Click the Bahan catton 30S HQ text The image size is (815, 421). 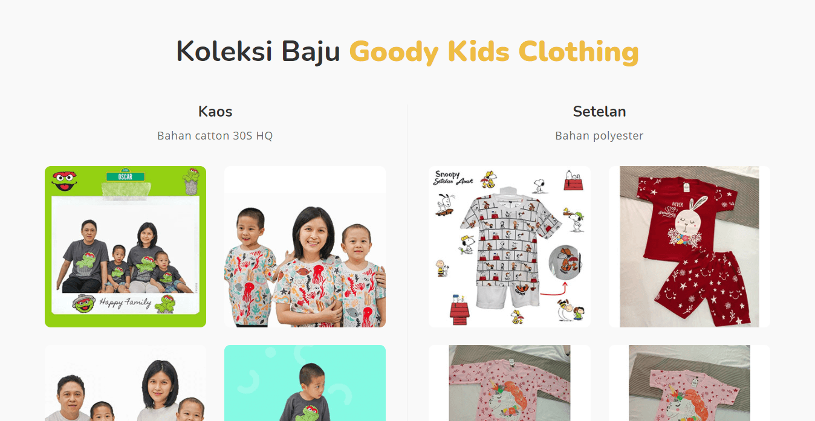[215, 135]
